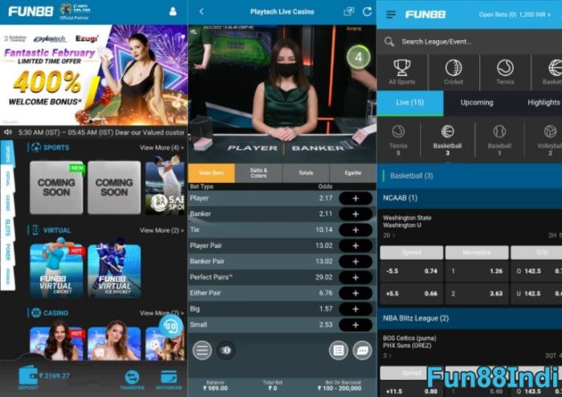Open Sports side tab on left rail
Viewport: 562px width, 397px height.
coord(7,154)
